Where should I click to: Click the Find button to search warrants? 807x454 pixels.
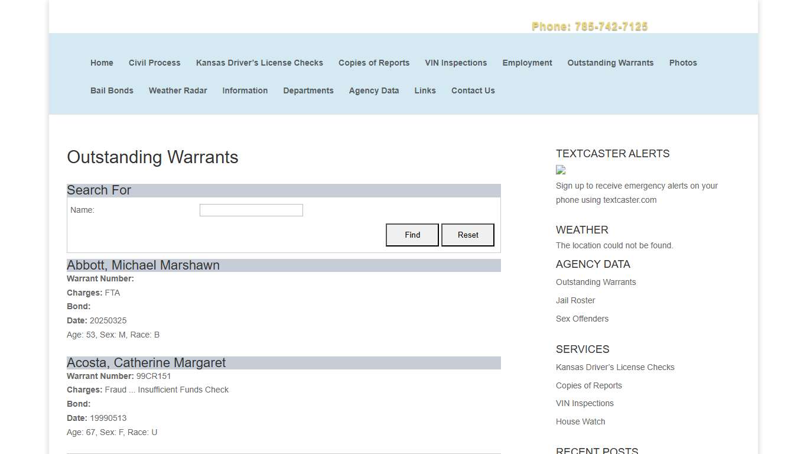[x=412, y=235]
